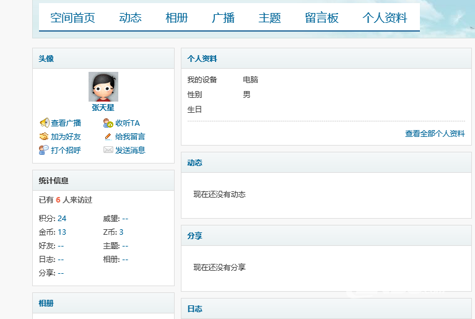
Task: Click the 统计信息 panel heading
Action: (53, 180)
